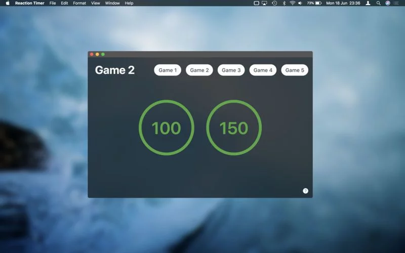Select the Game 2 button
Viewport: 405px width, 253px height.
coord(199,70)
